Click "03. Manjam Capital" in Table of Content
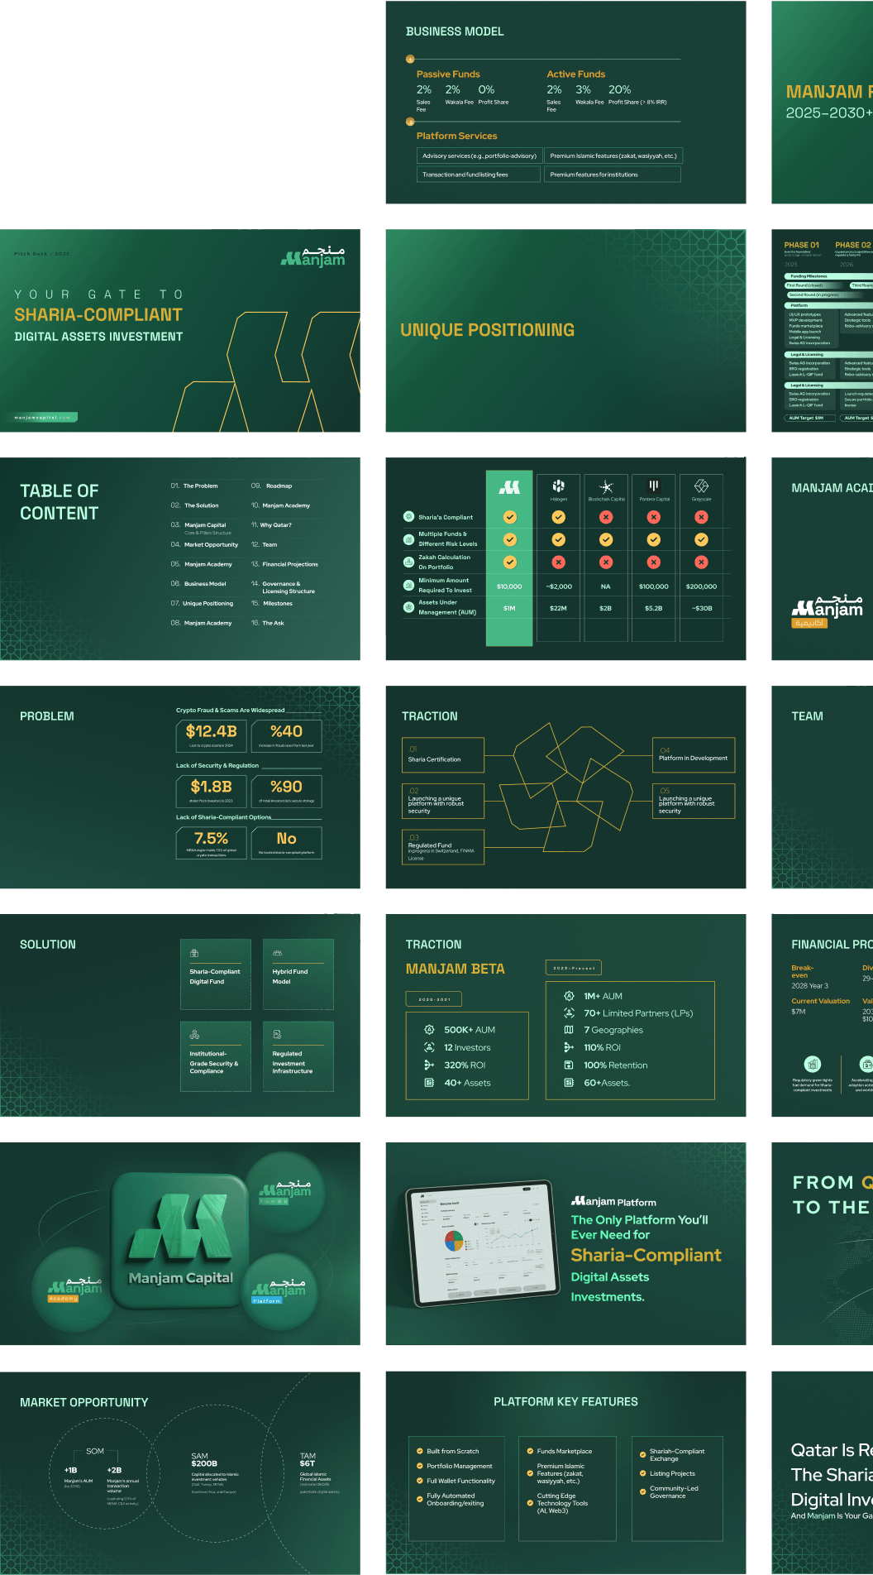This screenshot has height=1575, width=873. click(x=198, y=524)
